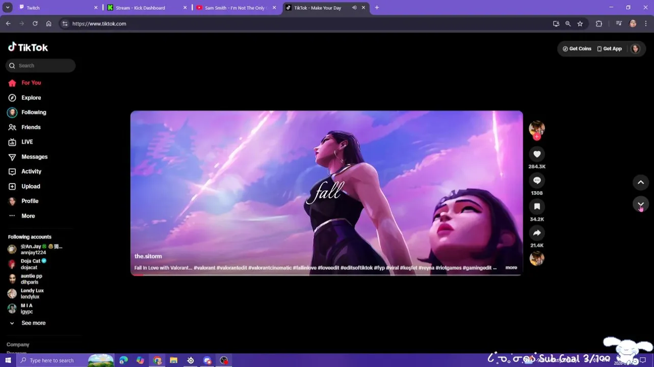This screenshot has width=654, height=367.
Task: Switch to Stream - Kick Dashboard tab
Action: (x=145, y=8)
